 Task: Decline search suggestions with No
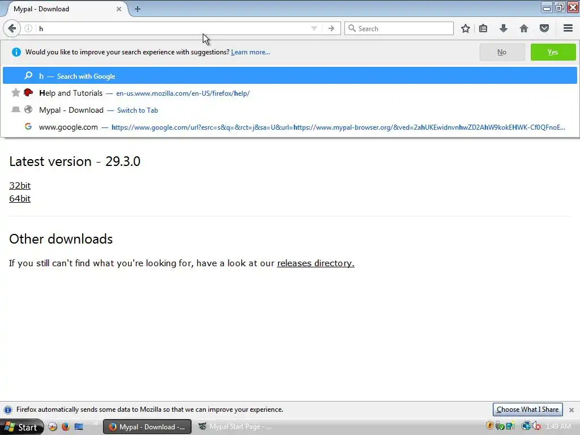point(502,52)
